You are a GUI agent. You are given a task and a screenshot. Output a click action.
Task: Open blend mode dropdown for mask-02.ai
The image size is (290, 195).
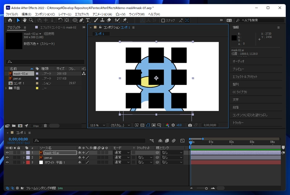click(x=122, y=153)
